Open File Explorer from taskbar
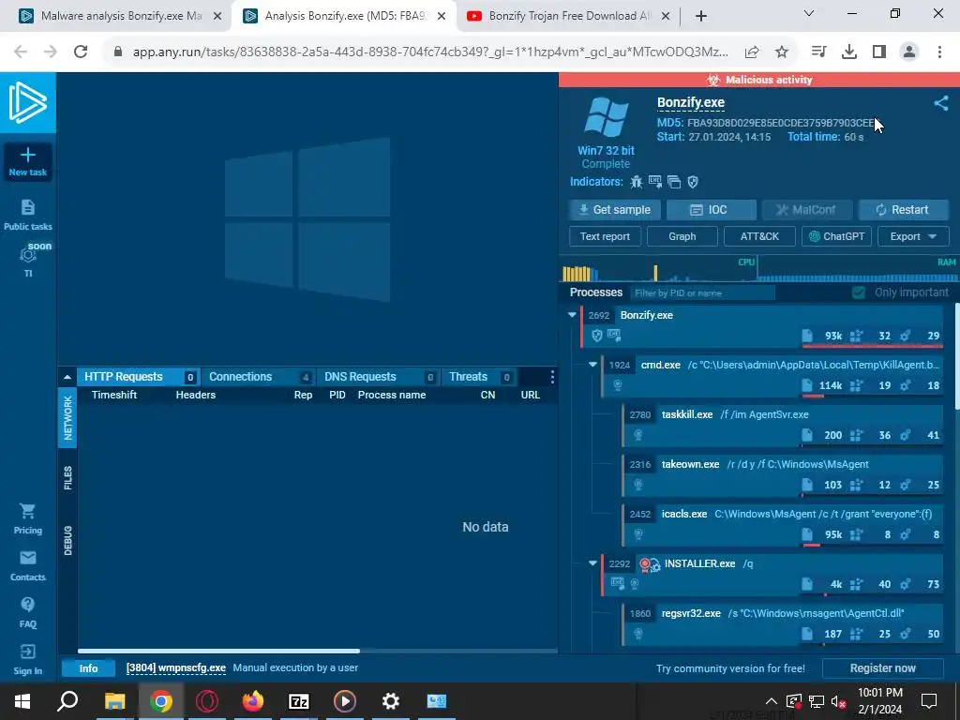The height and width of the screenshot is (720, 960). (x=114, y=701)
